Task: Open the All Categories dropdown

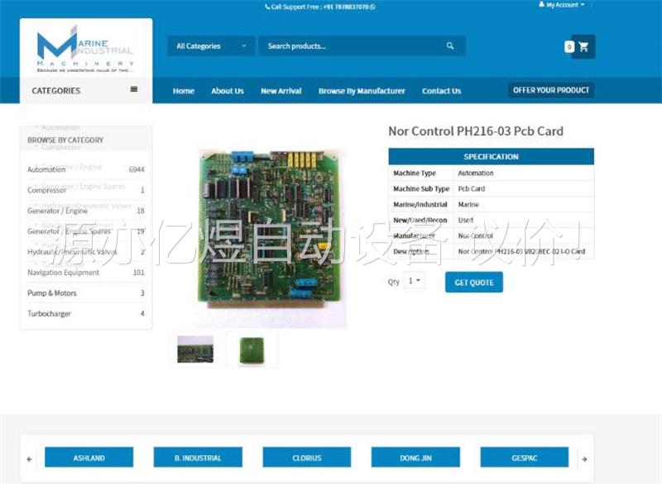Action: point(211,46)
